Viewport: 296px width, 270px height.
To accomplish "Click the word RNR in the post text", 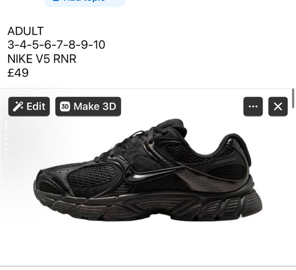I will pos(65,59).
